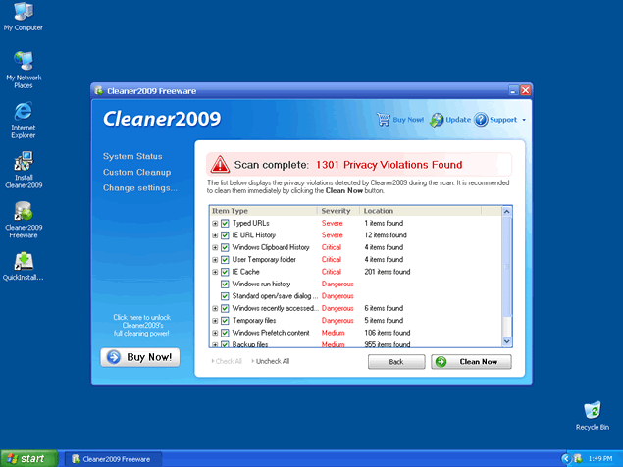Click the Update globe icon
The width and height of the screenshot is (623, 467).
click(437, 120)
